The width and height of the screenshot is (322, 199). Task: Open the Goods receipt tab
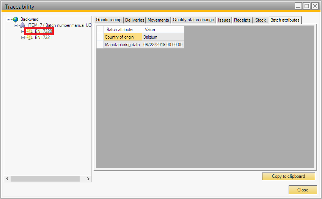pyautogui.click(x=109, y=20)
